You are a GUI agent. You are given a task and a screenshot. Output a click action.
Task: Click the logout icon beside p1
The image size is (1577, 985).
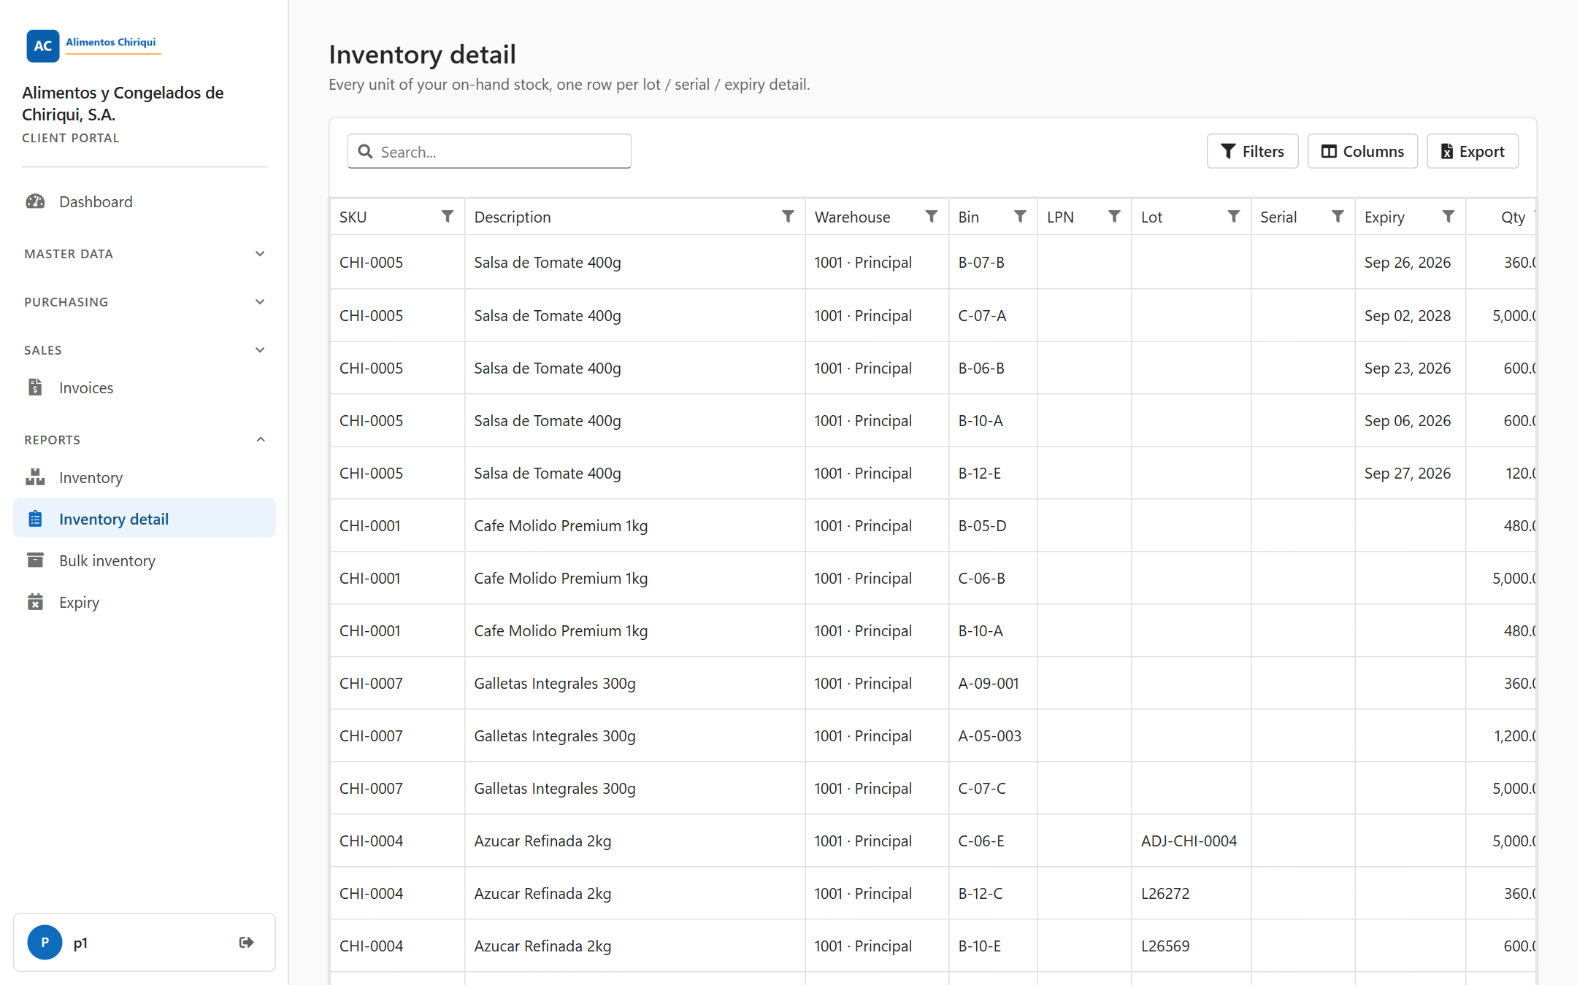(x=247, y=943)
